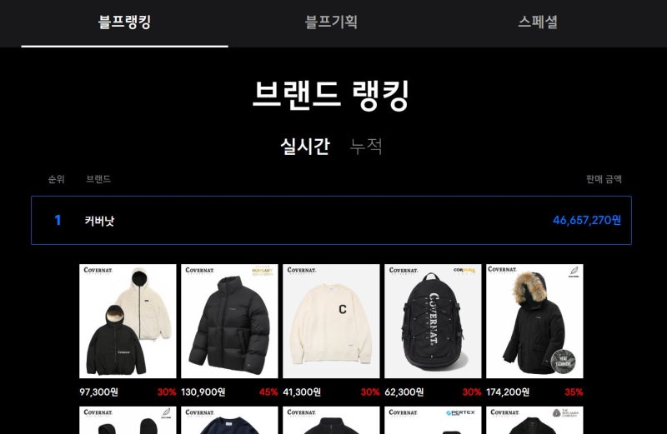
Task: Open the fur-hood parka product thumbnail
Action: [534, 321]
